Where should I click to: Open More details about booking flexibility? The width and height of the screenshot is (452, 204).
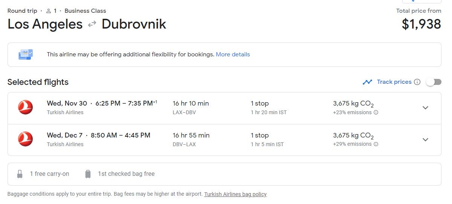pyautogui.click(x=233, y=54)
